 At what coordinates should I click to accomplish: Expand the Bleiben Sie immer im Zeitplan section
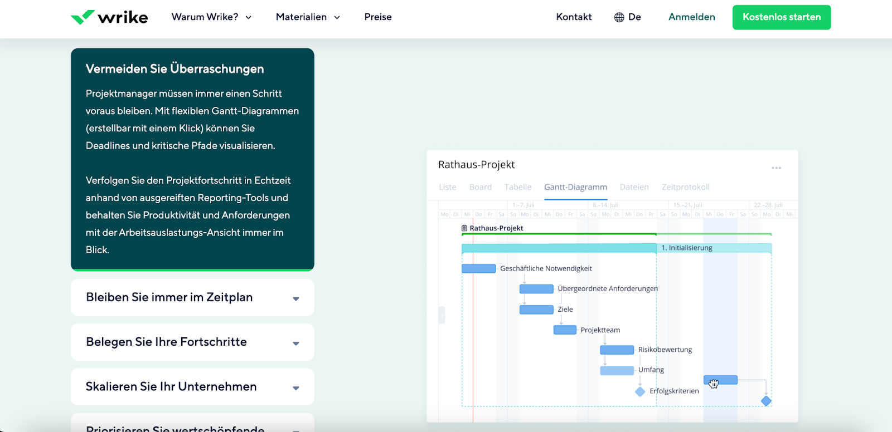click(192, 298)
